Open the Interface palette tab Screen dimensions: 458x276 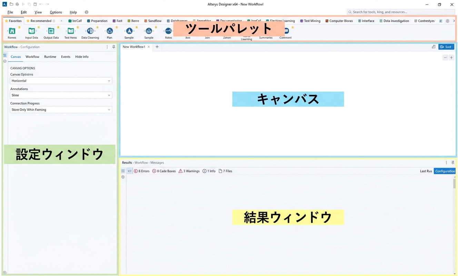tap(366, 21)
